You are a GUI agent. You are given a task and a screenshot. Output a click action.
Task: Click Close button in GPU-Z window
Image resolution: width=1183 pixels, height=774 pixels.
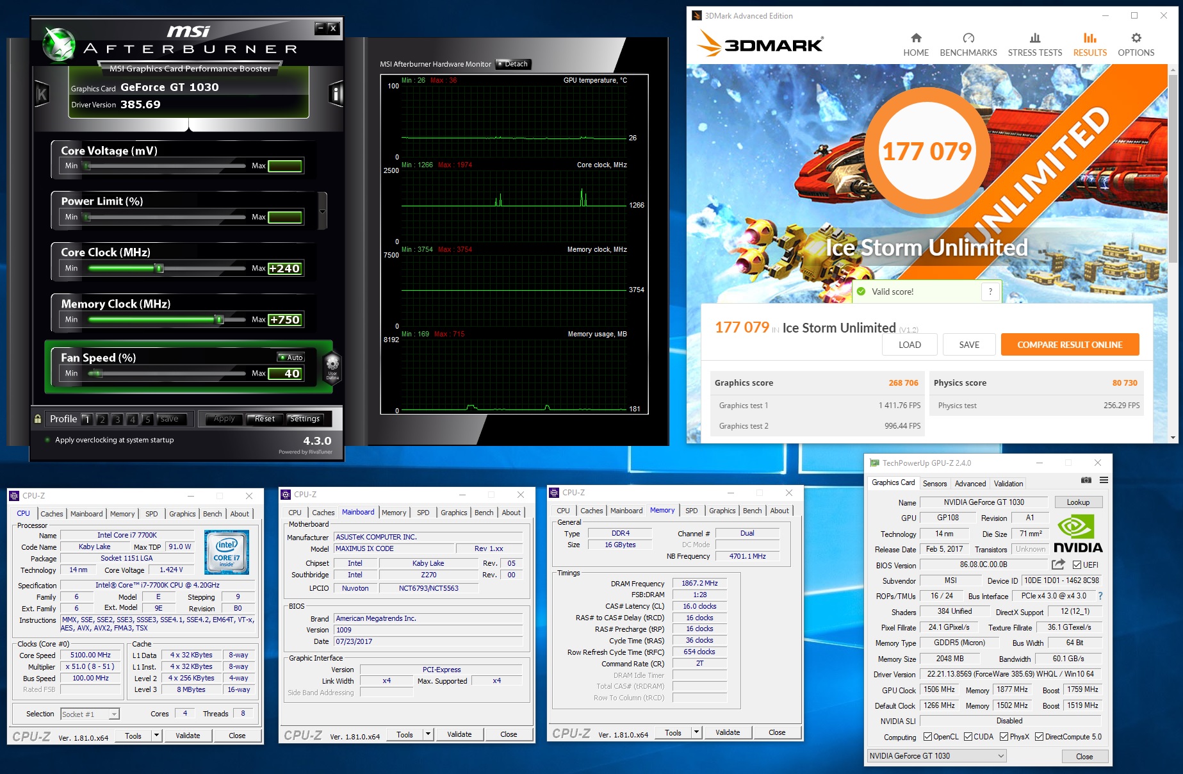click(1084, 757)
